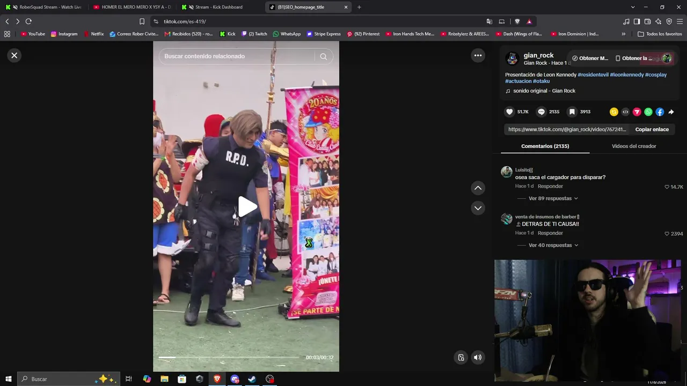This screenshot has height=386, width=687.
Task: Play the paused Leon Kennedy video
Action: coord(247,207)
